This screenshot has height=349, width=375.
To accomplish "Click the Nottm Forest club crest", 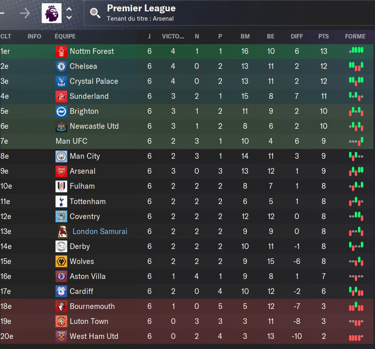I will [x=61, y=51].
